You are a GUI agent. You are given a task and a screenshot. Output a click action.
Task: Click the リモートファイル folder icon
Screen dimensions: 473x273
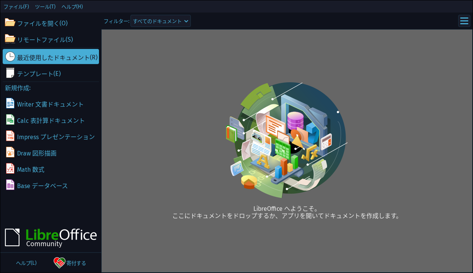coord(10,39)
